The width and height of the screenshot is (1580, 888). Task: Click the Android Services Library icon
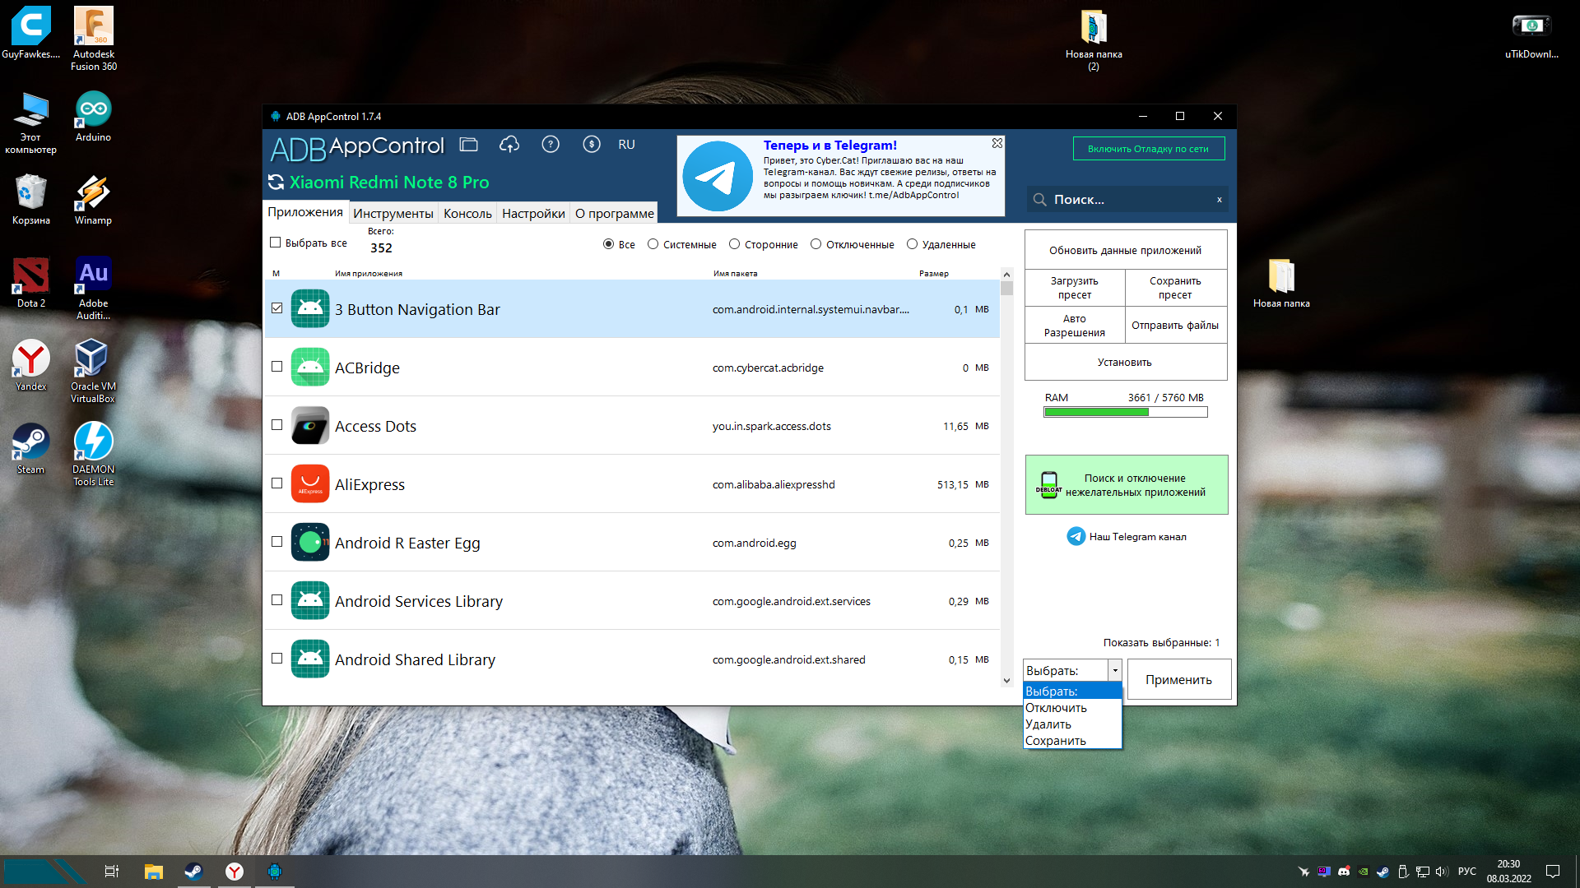[x=310, y=601]
